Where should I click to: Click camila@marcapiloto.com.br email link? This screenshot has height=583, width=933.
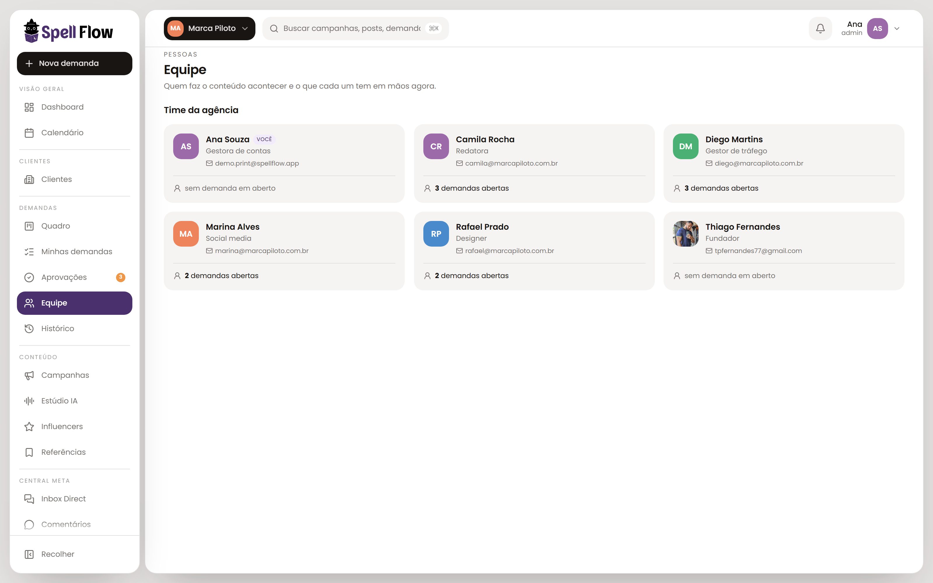pos(511,164)
